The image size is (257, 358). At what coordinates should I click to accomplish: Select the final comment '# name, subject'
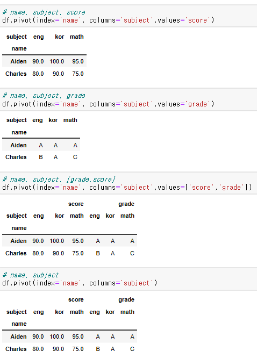tap(31, 275)
